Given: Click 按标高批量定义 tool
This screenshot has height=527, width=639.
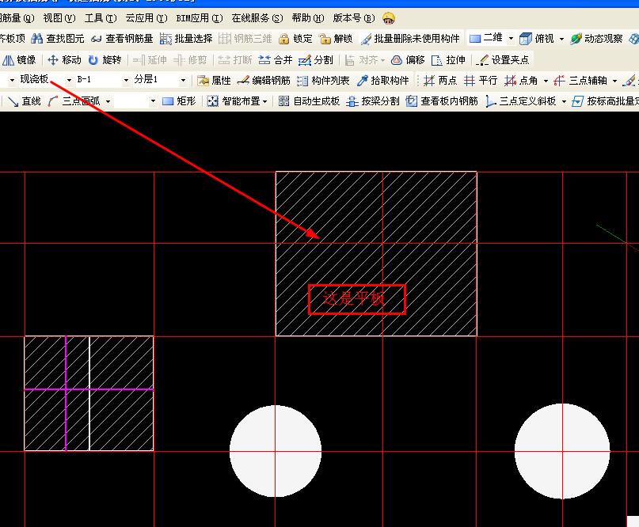Looking at the screenshot, I should tap(605, 101).
